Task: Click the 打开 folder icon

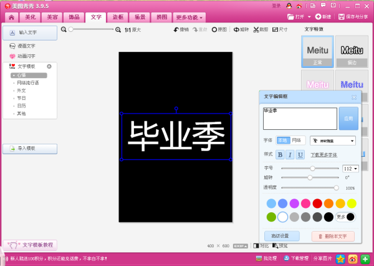Action: (x=290, y=17)
